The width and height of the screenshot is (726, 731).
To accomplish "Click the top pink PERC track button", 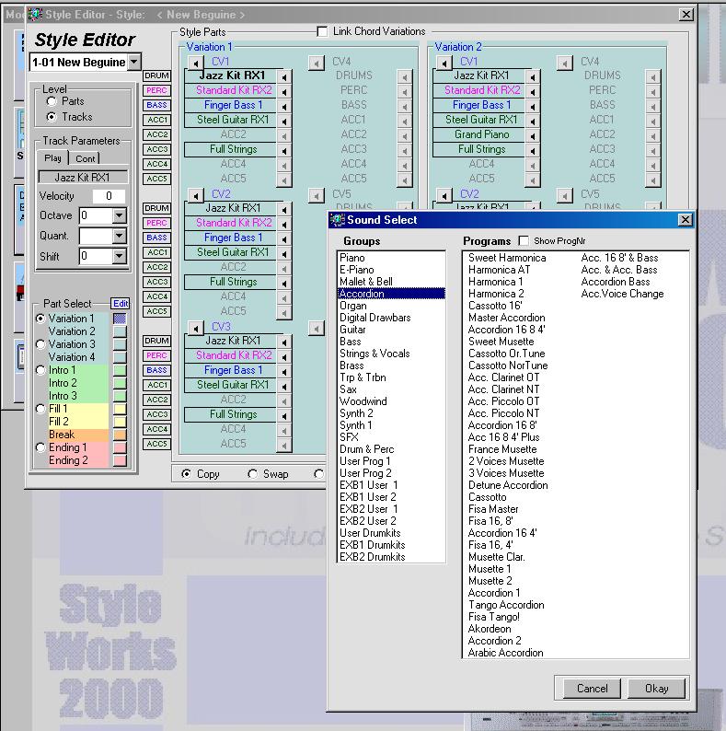I will click(x=156, y=90).
